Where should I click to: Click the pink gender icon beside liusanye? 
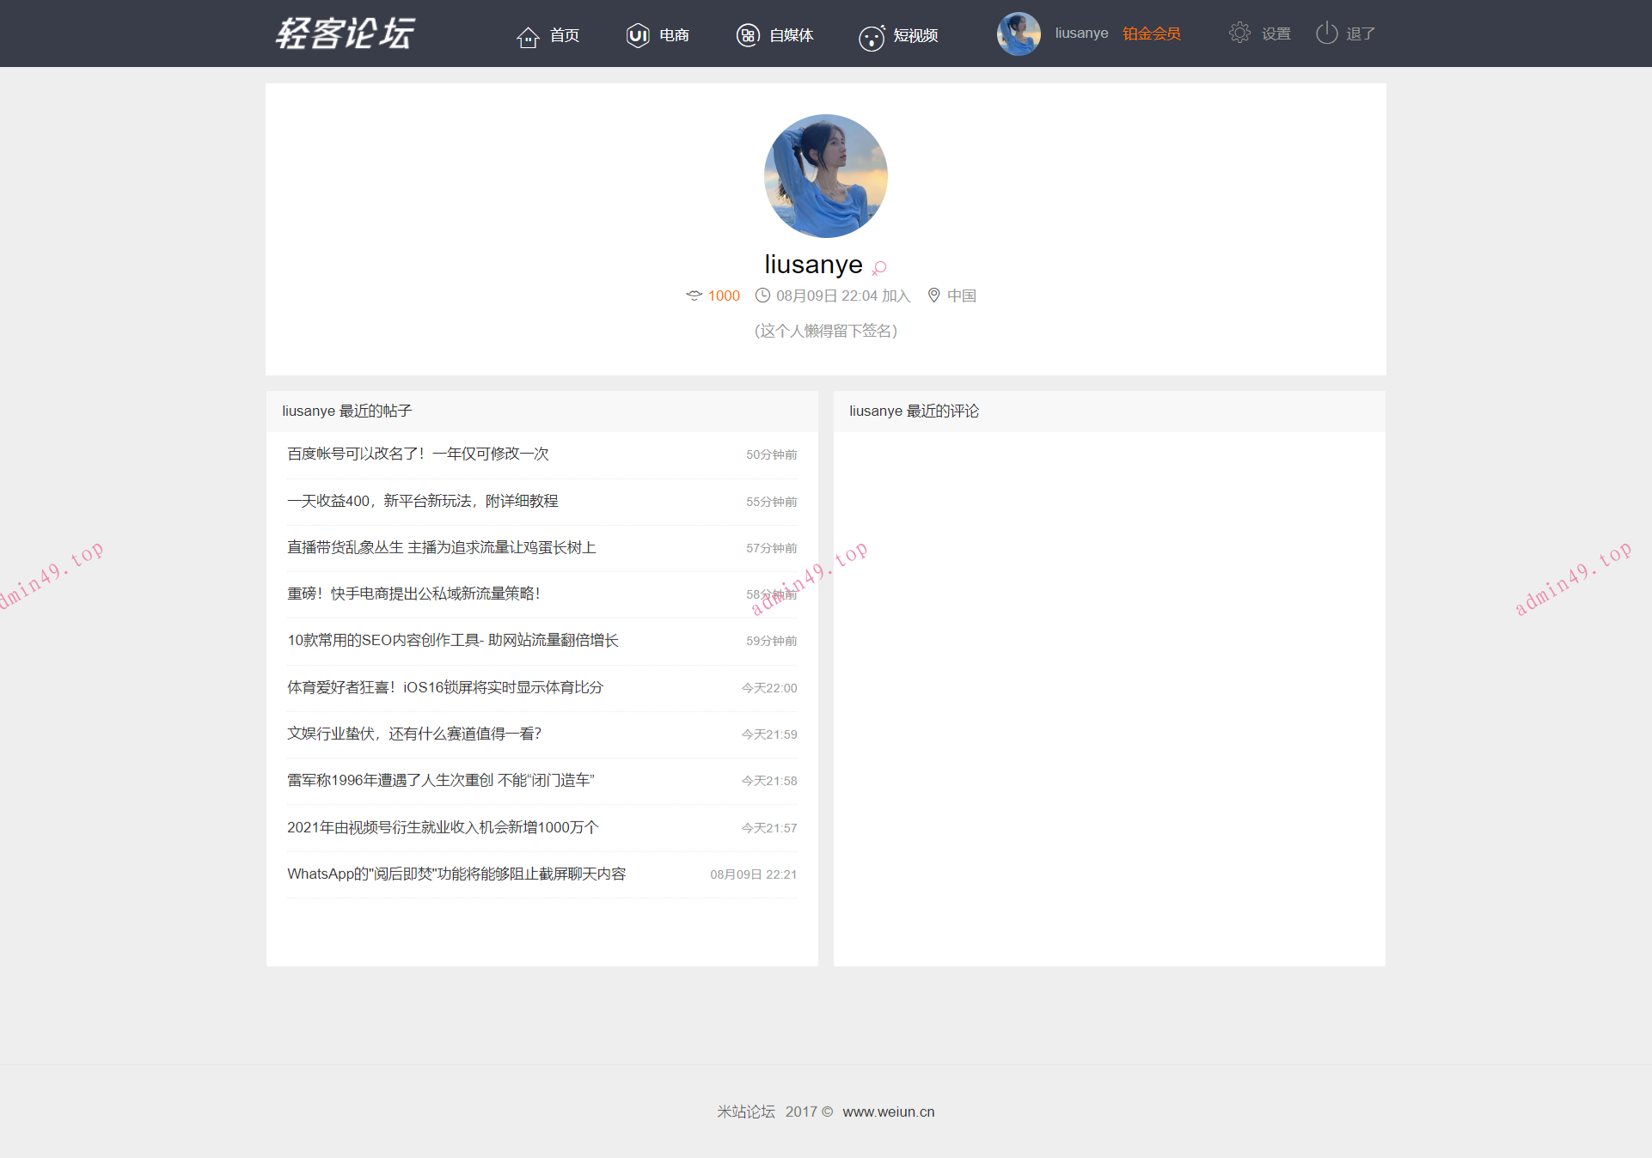pos(879,267)
